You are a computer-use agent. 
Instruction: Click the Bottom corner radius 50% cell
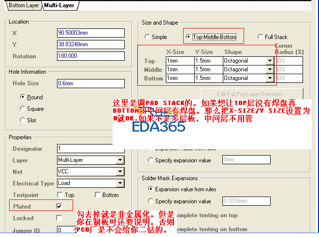click(x=289, y=78)
